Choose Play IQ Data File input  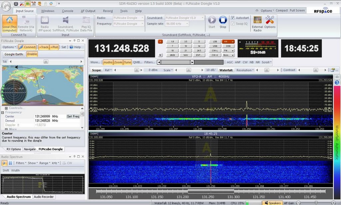[86, 24]
